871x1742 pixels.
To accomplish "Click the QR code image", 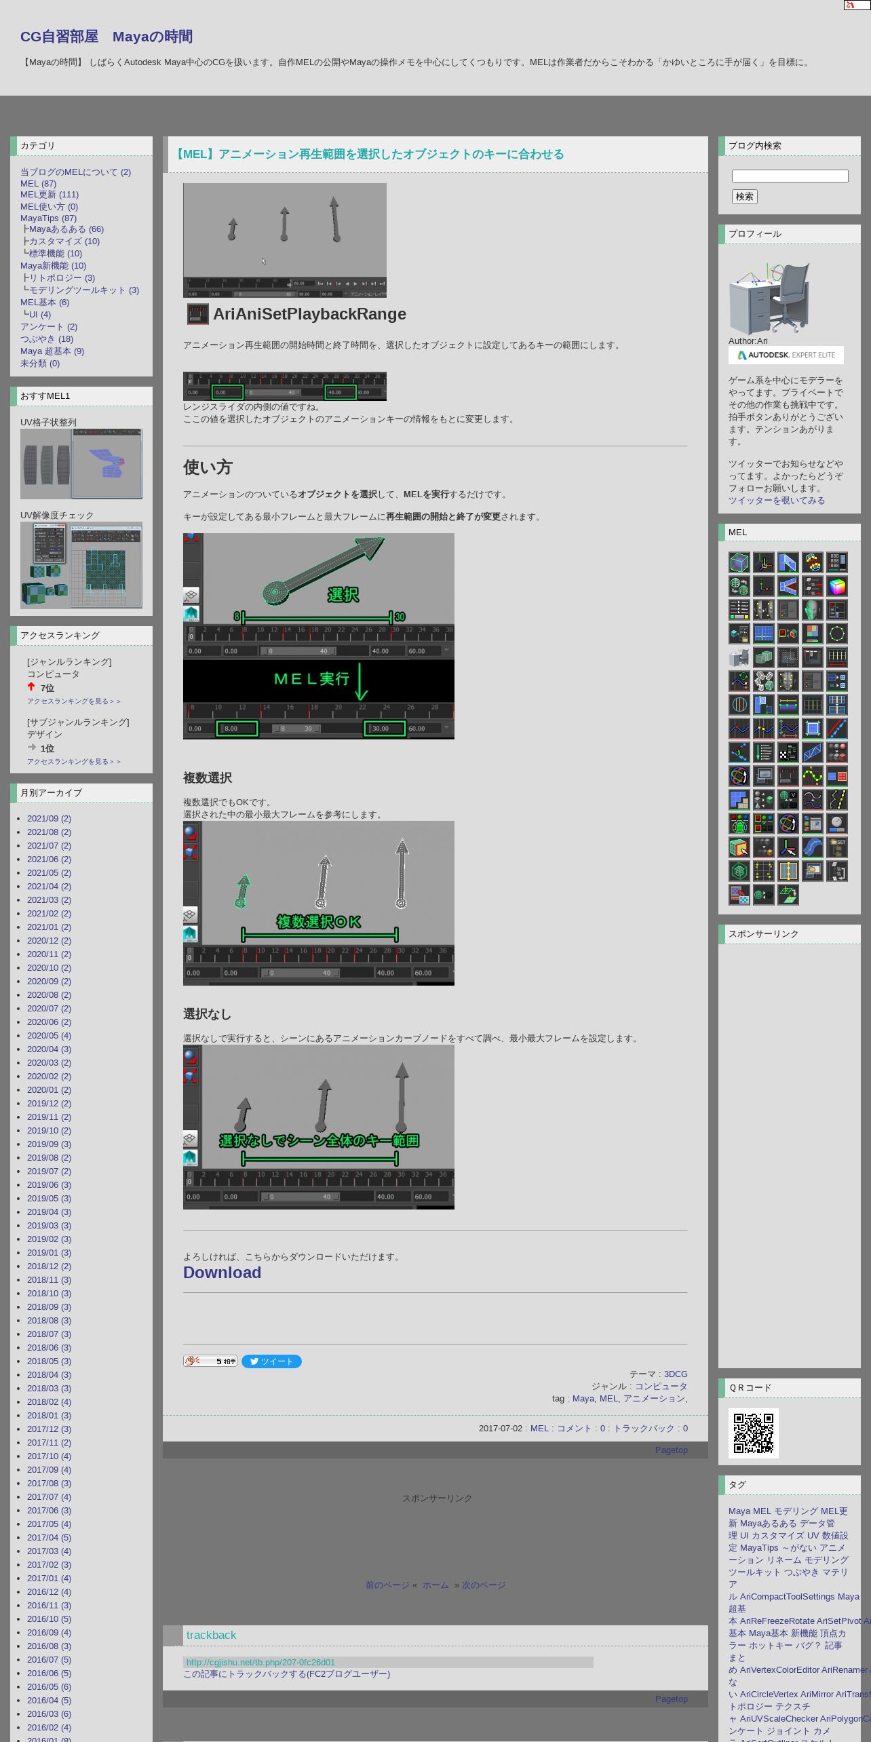I will [x=754, y=1433].
